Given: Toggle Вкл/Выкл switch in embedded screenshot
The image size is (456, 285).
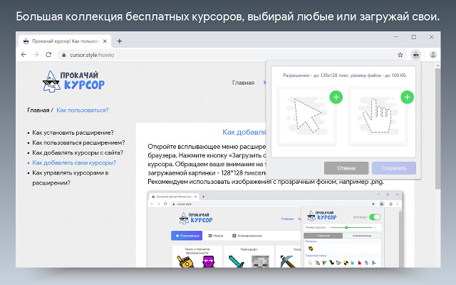Looking at the screenshot, I should click(x=375, y=217).
